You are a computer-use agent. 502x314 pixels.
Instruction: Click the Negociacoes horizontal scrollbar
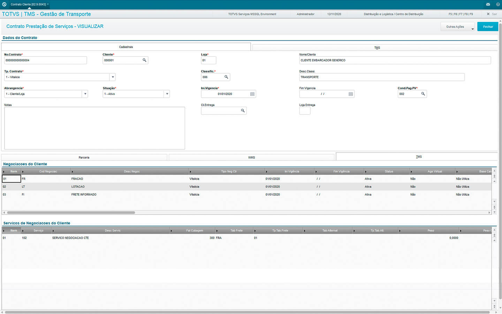(x=71, y=212)
